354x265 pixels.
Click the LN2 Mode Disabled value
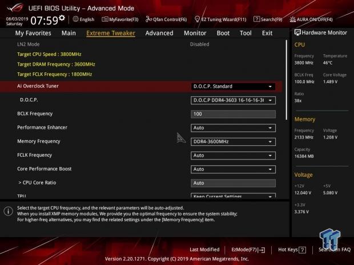[x=200, y=44]
